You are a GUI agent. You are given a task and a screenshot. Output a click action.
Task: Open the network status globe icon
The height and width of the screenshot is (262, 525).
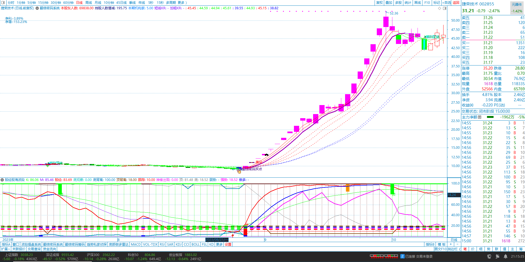[x=489, y=257]
